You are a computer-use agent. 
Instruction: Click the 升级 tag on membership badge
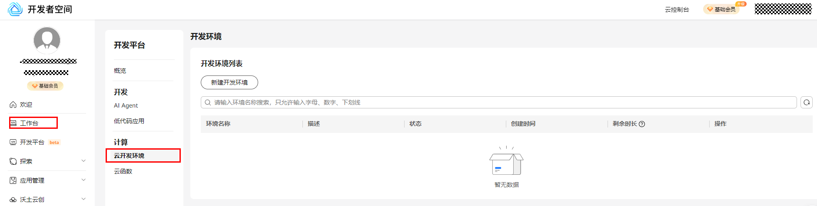(x=741, y=4)
